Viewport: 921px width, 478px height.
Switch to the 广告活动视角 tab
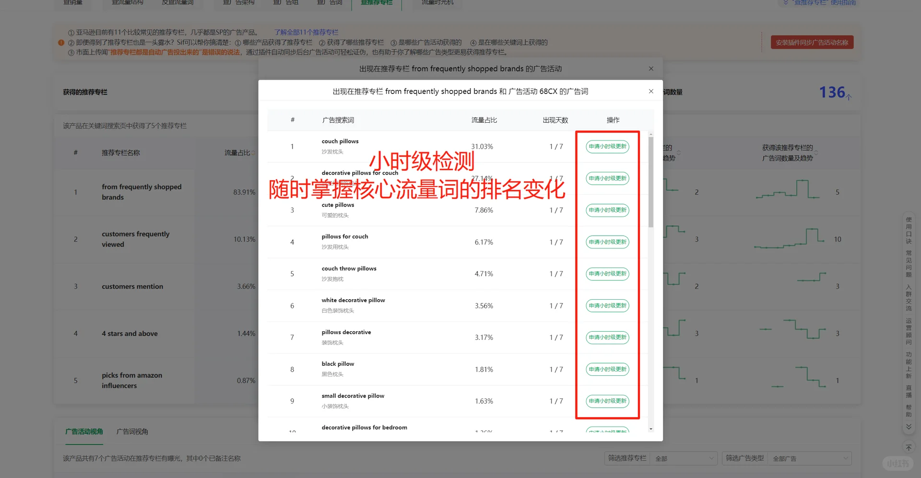point(84,431)
